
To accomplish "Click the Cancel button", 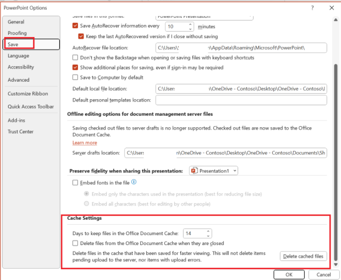I will click(323, 275).
